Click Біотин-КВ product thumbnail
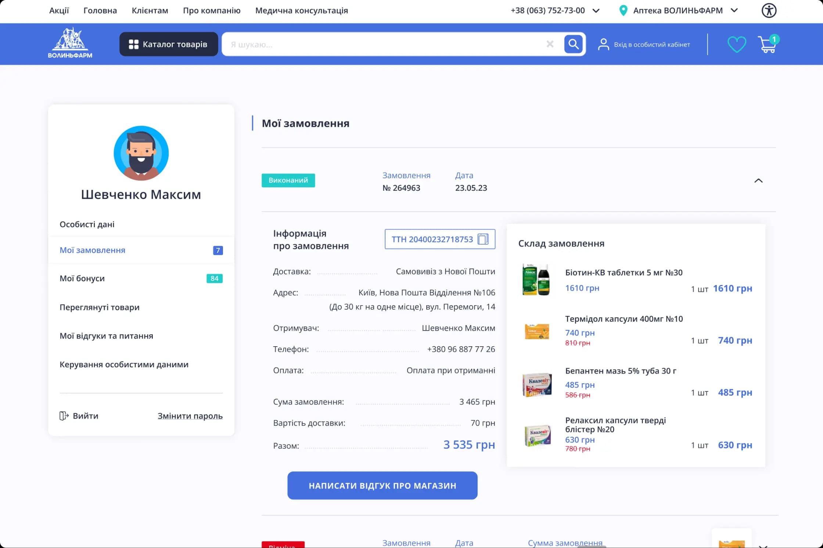 click(536, 280)
